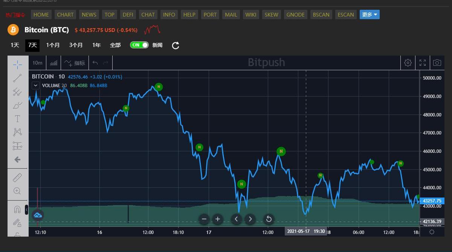Image resolution: width=452 pixels, height=252 pixels.
Task: Open the DEFI command
Action: 128,15
